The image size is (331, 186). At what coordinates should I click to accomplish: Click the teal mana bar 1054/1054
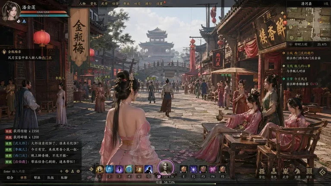[x=44, y=15]
